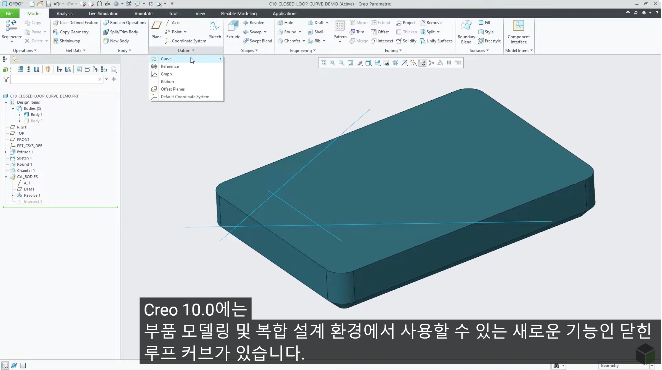Open the Shrinkwrap tool
This screenshot has height=370, width=662.
66,41
